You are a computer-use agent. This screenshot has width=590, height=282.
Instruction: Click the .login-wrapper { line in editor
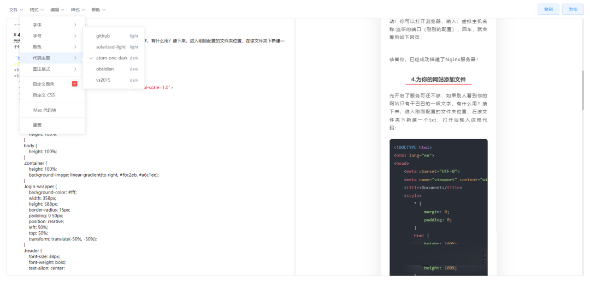coord(40,186)
